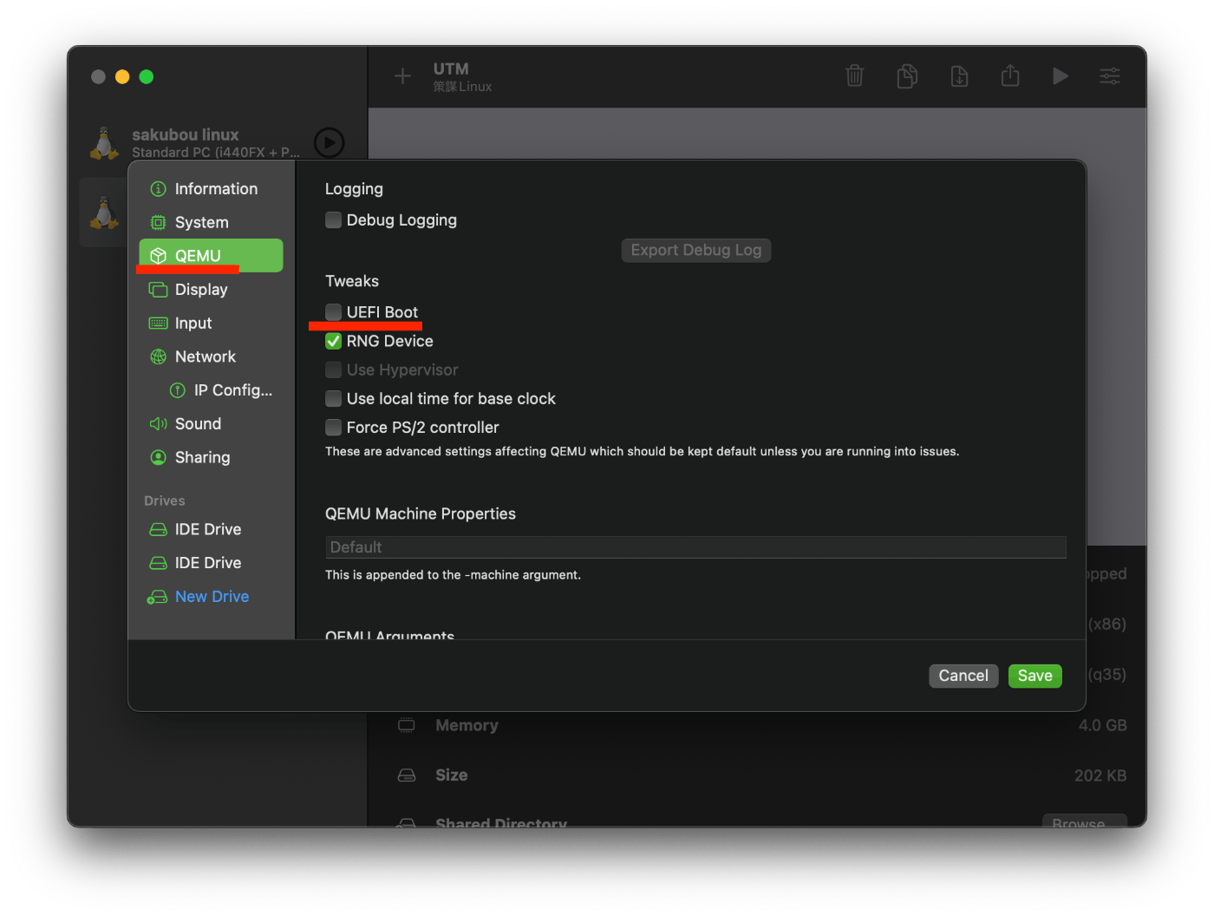
Task: Click into the QEMU Machine Properties field
Action: point(695,547)
